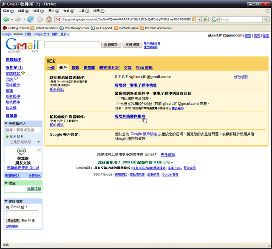Click the add another mail account link
The image size is (272, 249).
pos(130,116)
